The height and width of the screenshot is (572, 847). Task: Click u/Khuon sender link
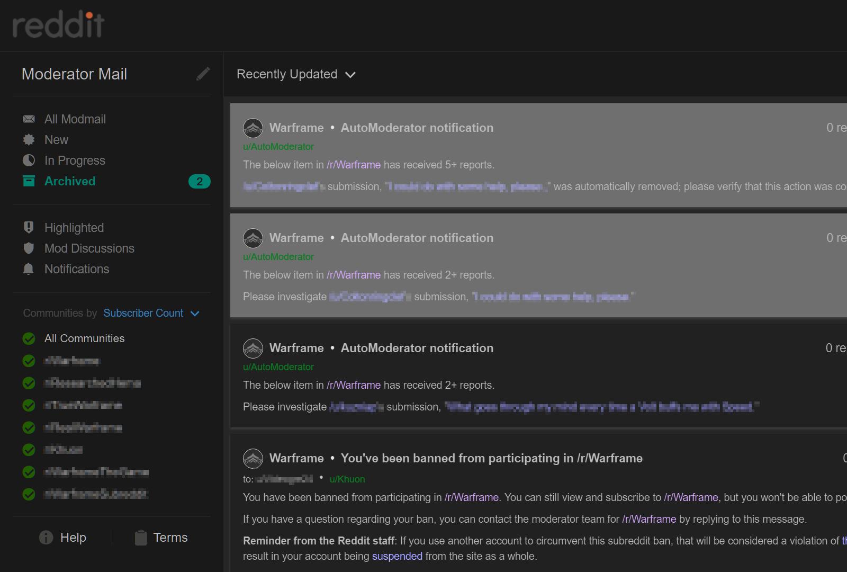(x=347, y=479)
